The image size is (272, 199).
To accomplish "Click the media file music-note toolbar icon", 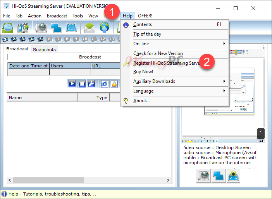I will pyautogui.click(x=23, y=27).
